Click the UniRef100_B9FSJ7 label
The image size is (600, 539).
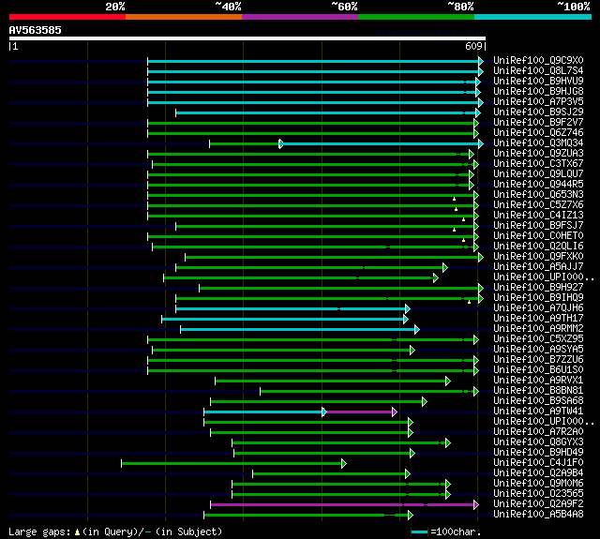538,226
